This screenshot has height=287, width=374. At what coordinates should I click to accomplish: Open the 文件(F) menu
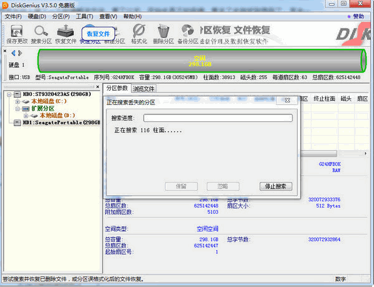tap(13, 16)
